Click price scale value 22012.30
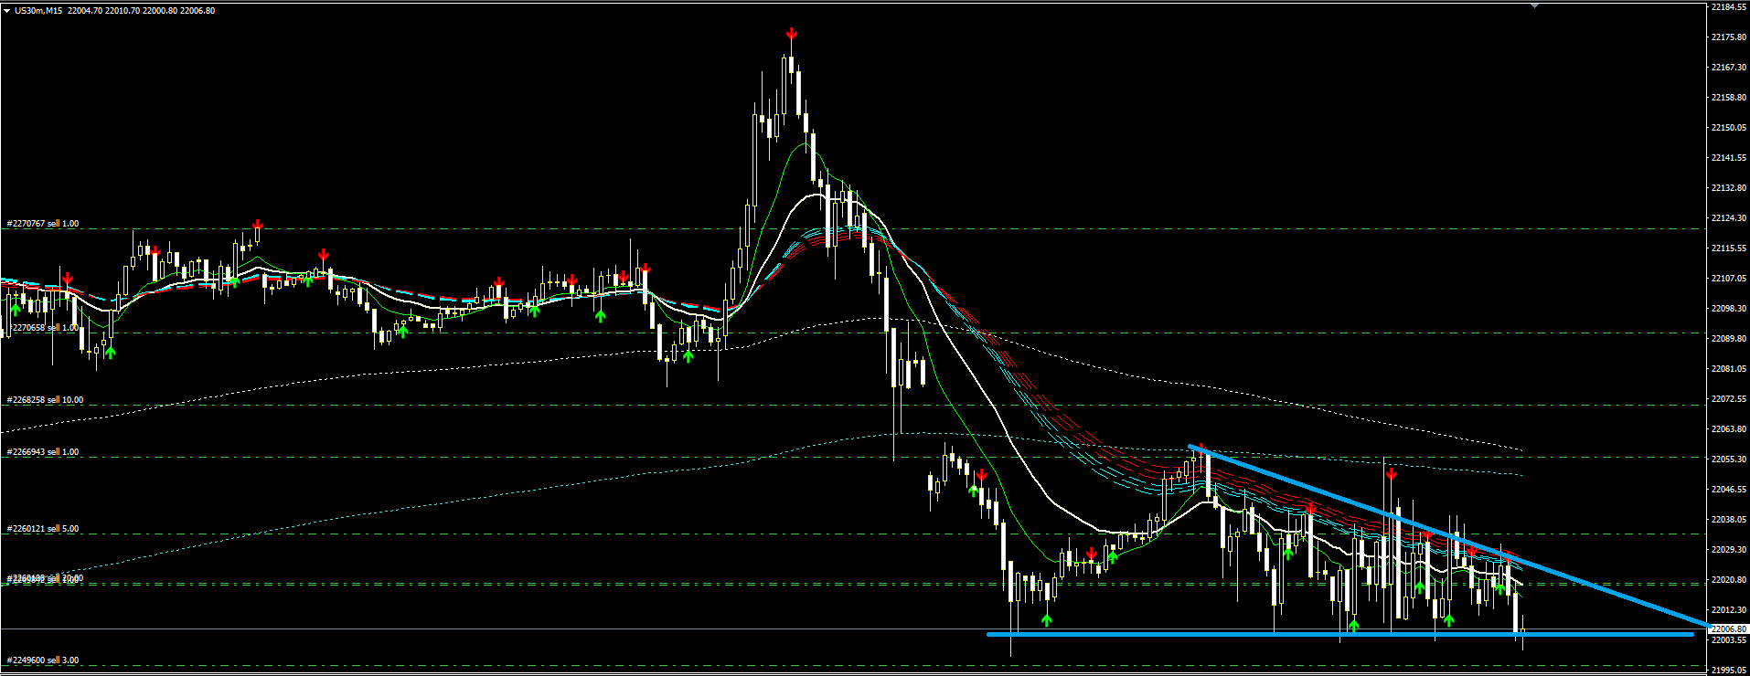1750x676 pixels. [1729, 610]
